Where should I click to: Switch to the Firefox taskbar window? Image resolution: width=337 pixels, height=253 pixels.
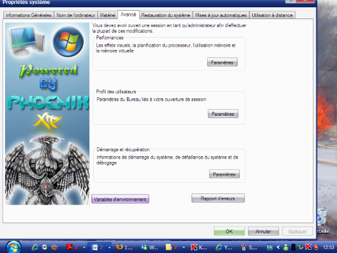pyautogui.click(x=125, y=247)
